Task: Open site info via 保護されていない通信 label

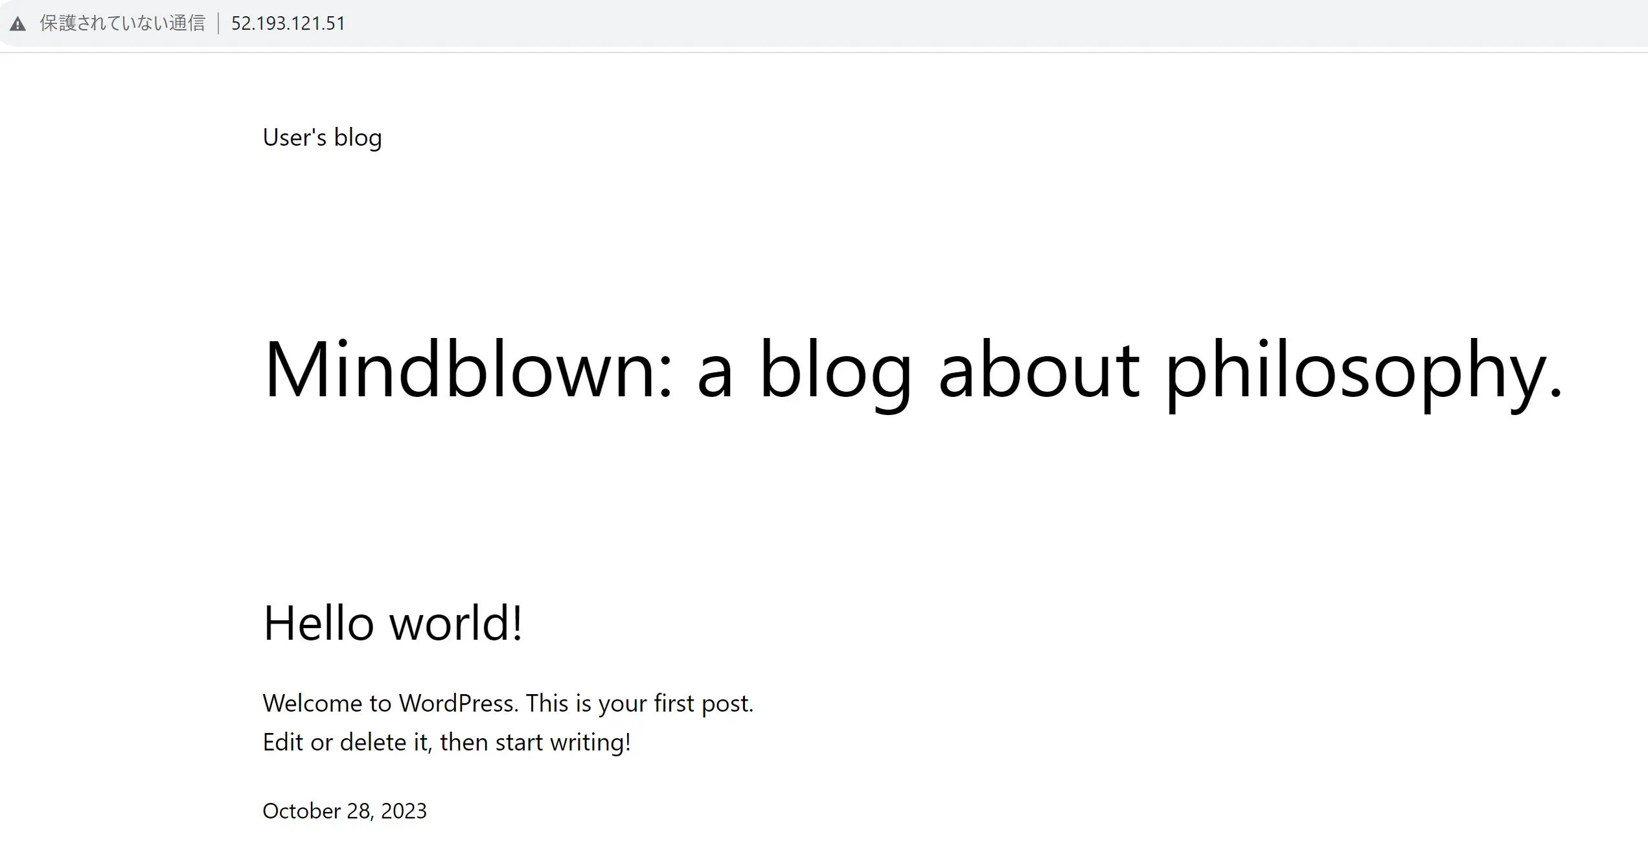Action: [122, 23]
